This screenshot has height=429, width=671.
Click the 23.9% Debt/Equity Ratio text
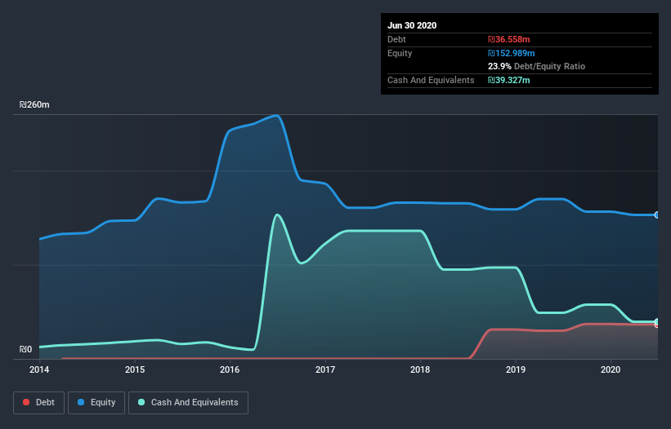(536, 67)
